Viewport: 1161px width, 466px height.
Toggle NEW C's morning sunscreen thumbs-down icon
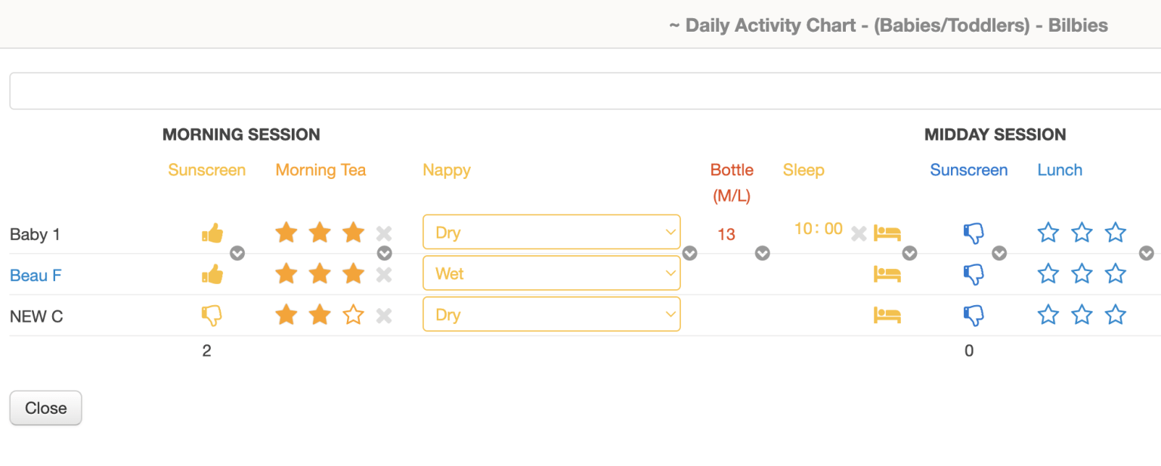[212, 316]
